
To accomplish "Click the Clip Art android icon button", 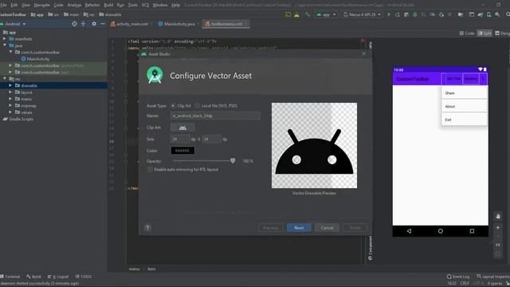I will tap(182, 128).
